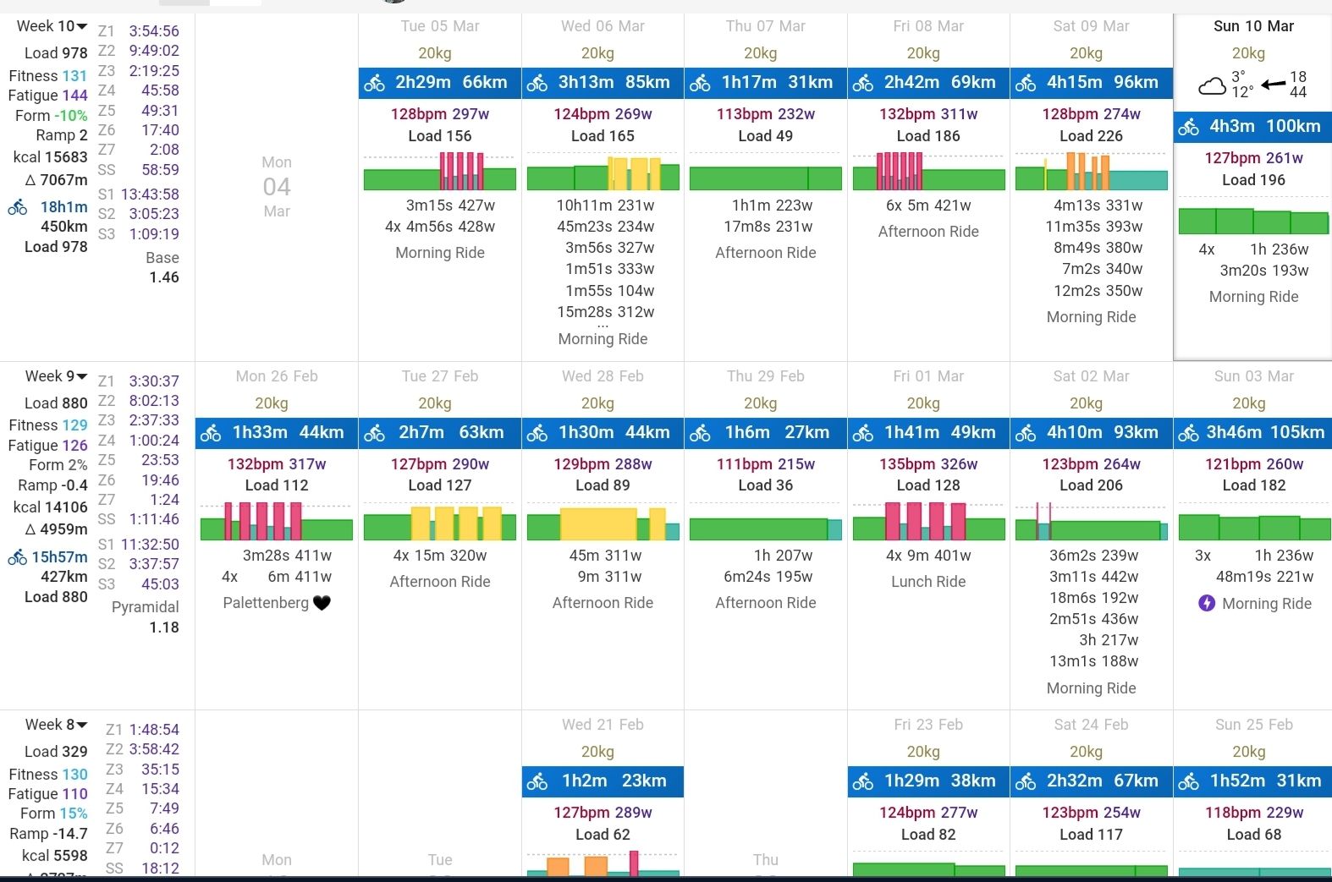The width and height of the screenshot is (1332, 882).
Task: Click Week 9 Fitness 129 value
Action: pos(74,425)
